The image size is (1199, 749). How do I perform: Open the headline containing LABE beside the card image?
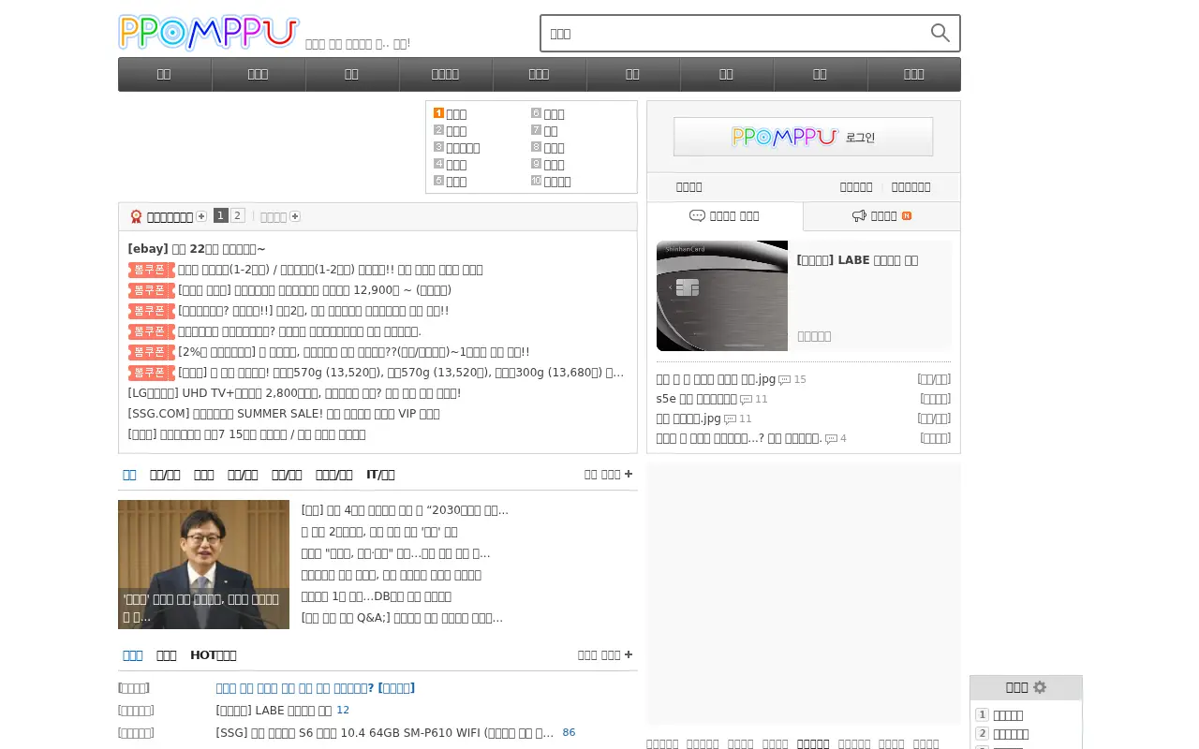[857, 260]
